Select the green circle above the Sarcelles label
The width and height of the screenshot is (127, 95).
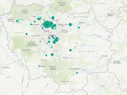[53, 18]
